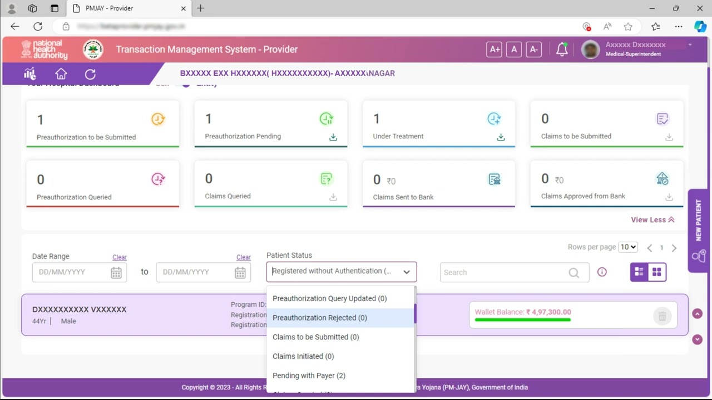
Task: Expand the user account menu arrow
Action: point(690,44)
